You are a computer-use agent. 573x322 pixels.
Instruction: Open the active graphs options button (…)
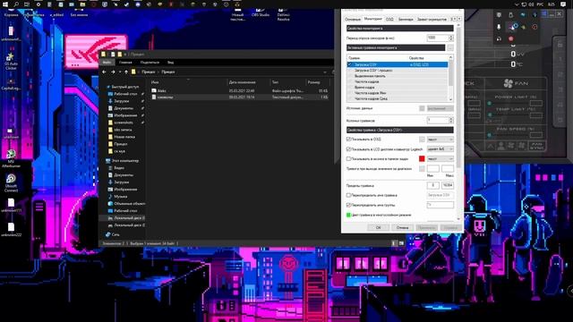tap(450, 47)
